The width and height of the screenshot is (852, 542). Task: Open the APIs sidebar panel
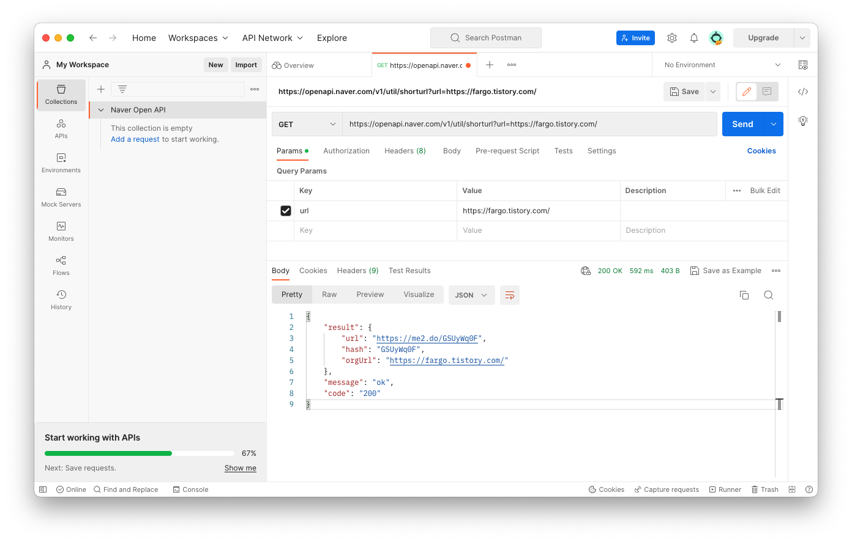coord(61,129)
